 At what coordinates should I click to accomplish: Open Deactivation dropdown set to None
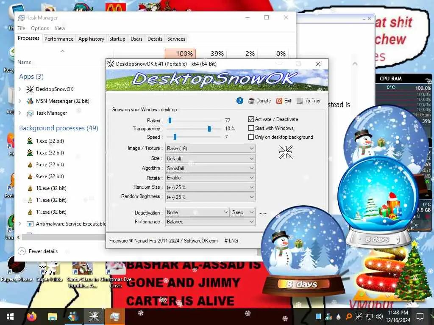point(198,212)
